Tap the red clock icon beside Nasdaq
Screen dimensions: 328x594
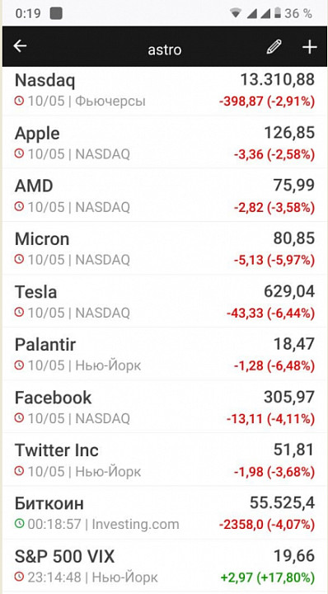tap(19, 101)
